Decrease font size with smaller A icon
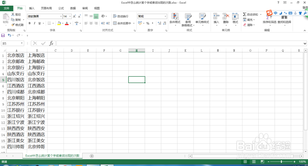 point(79,16)
